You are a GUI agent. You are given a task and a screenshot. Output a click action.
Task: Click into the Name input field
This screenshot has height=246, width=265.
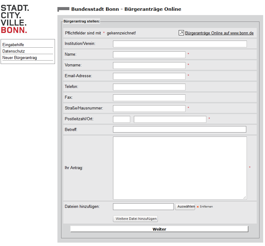pyautogui.click(x=149, y=55)
